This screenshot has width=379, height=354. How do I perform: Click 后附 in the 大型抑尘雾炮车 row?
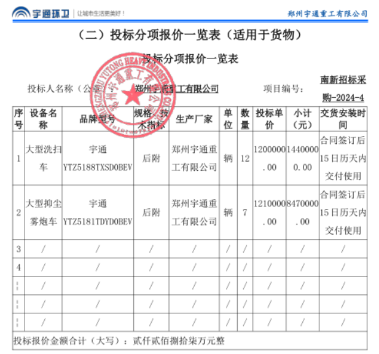pos(151,213)
